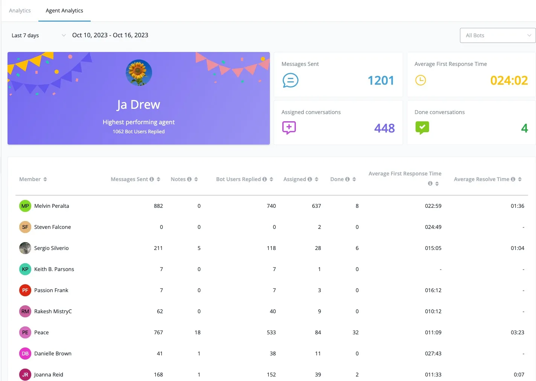Select the Rakesh MistryC member name
The height and width of the screenshot is (381, 536).
[x=53, y=311]
